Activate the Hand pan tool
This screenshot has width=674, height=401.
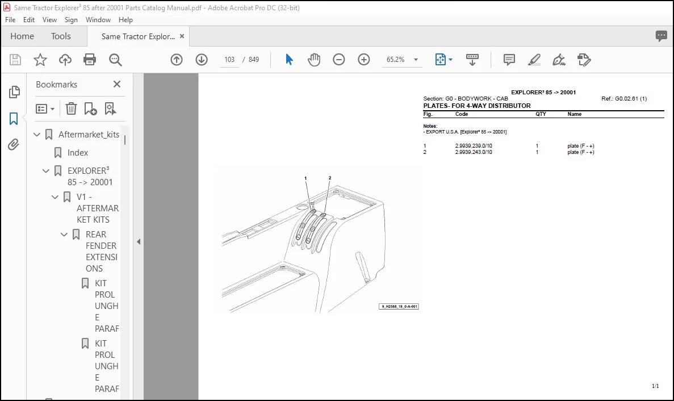coord(314,60)
